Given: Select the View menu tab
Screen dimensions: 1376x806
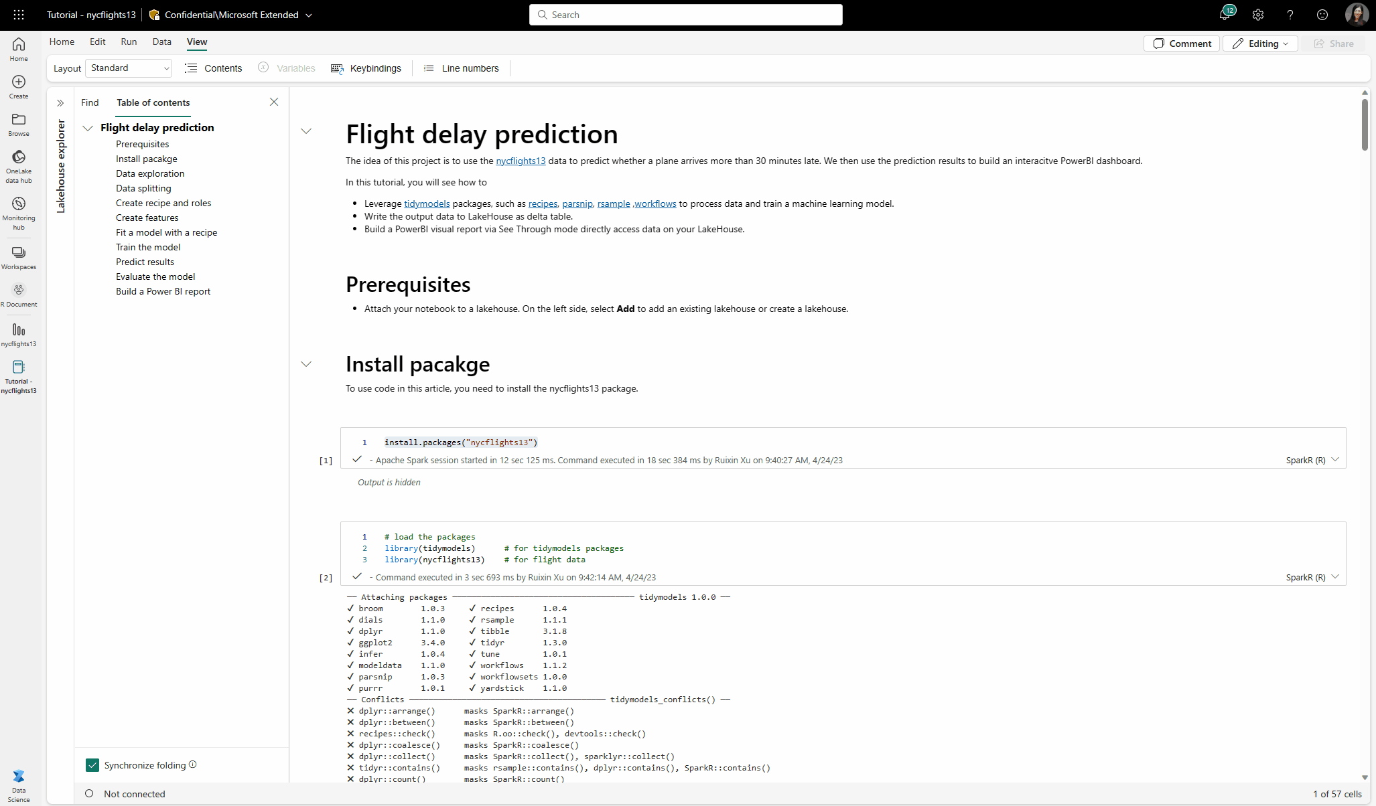Looking at the screenshot, I should coord(197,42).
